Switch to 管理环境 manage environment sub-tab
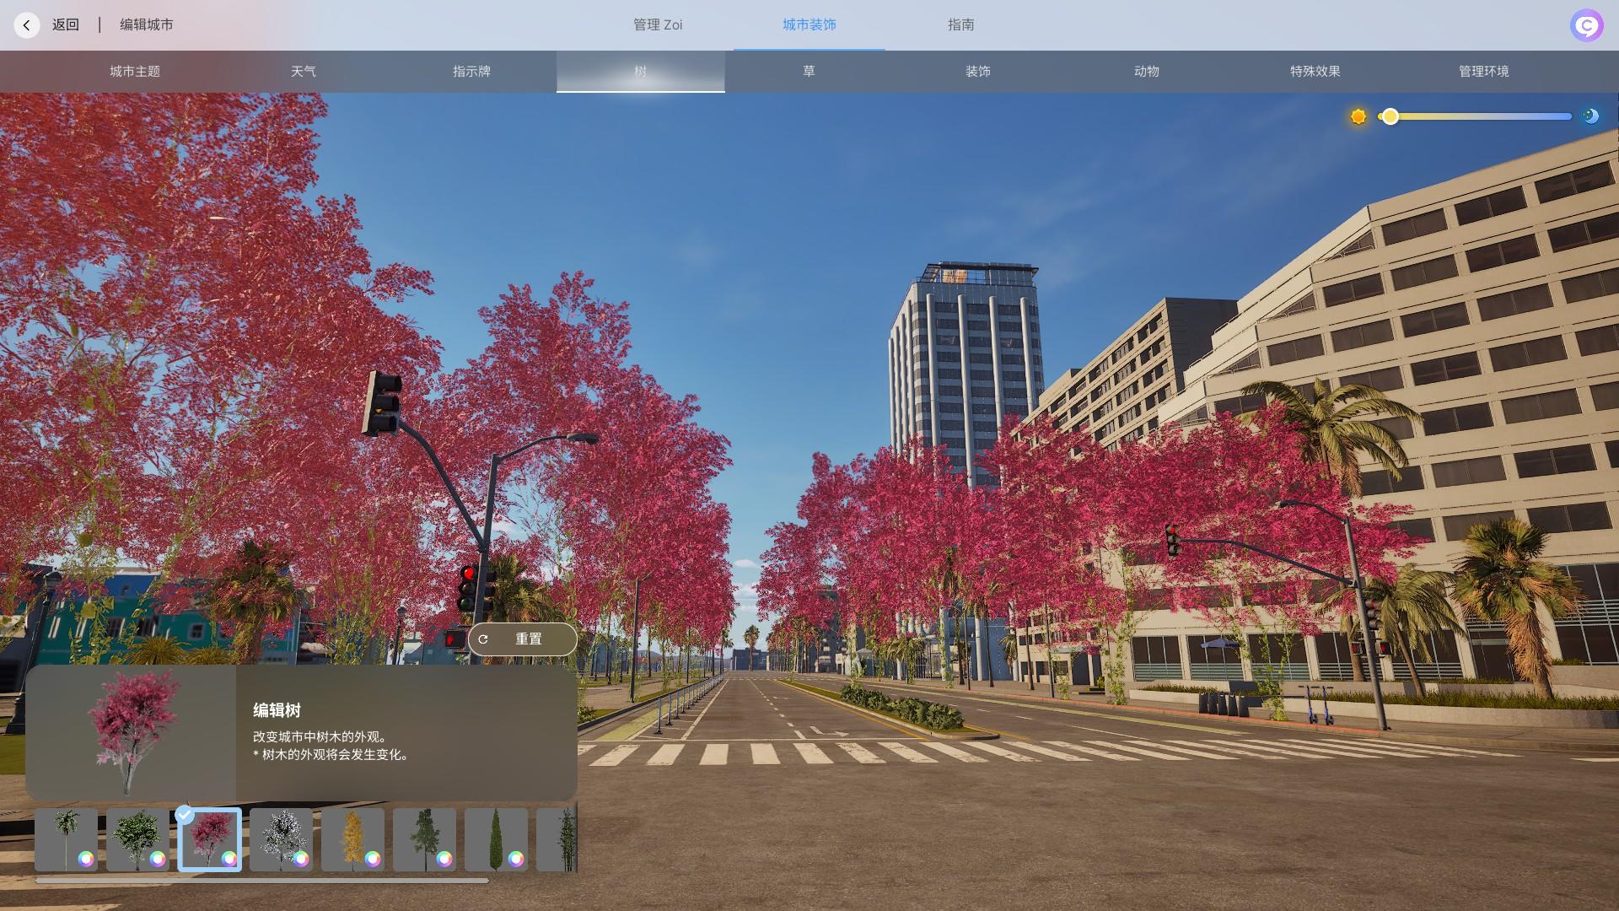The width and height of the screenshot is (1619, 911). (1484, 72)
